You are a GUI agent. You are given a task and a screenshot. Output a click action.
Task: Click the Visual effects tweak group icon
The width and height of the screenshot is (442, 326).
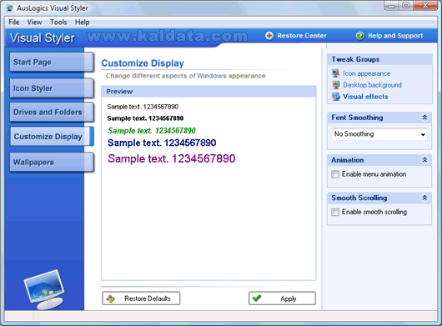point(336,97)
